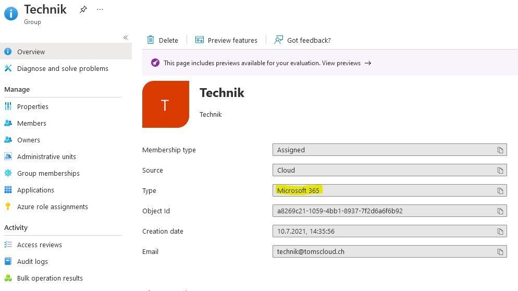Click the Manage section heading
The height and width of the screenshot is (291, 518).
click(x=17, y=89)
